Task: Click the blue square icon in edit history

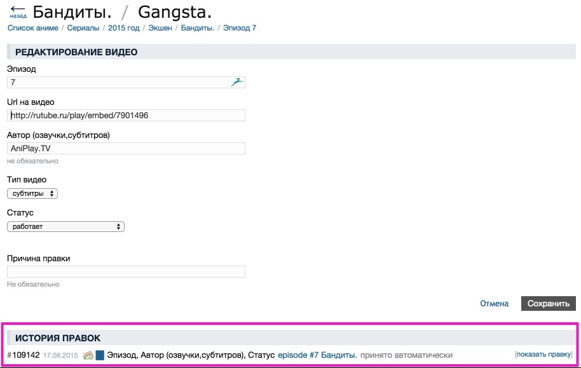Action: (x=100, y=355)
